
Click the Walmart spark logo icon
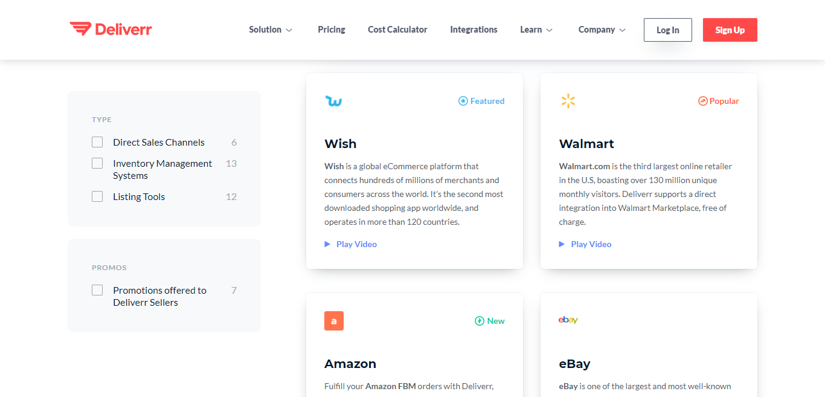coord(568,101)
